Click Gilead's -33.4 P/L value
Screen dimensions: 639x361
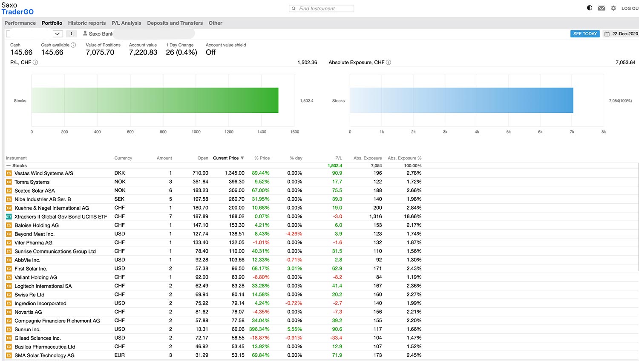click(x=336, y=338)
